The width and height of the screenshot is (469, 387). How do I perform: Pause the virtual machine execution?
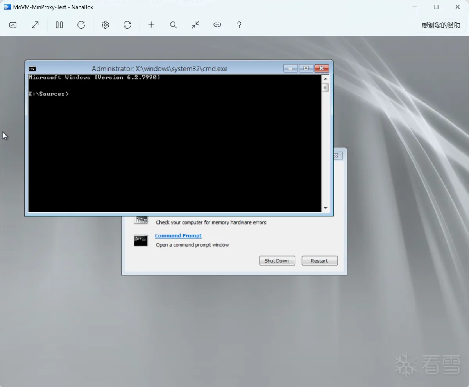tap(59, 25)
